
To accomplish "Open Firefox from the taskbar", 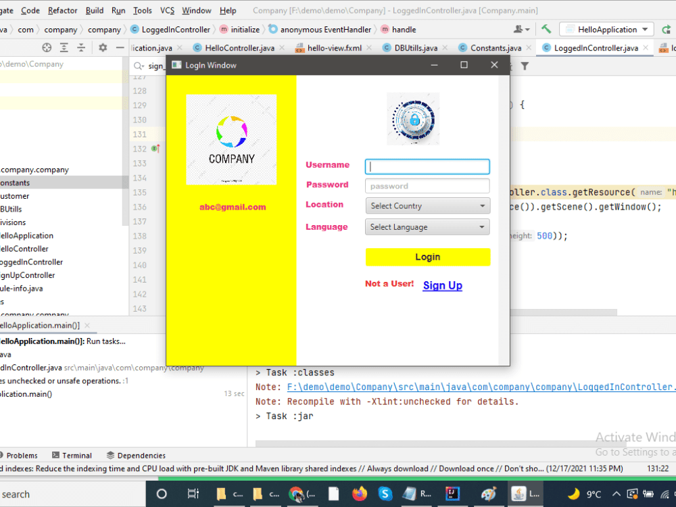I will coord(359,494).
